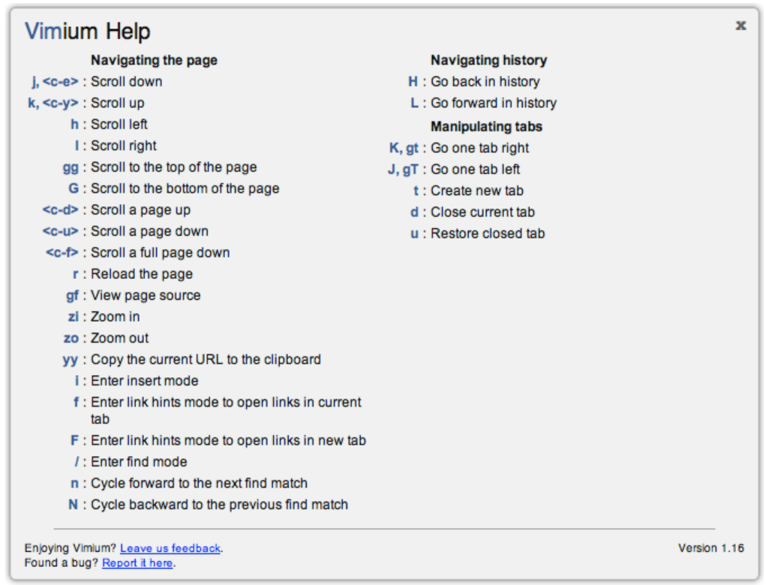Click the 'Vimium Help' title
Viewport: 766px width, 585px height.
(88, 31)
